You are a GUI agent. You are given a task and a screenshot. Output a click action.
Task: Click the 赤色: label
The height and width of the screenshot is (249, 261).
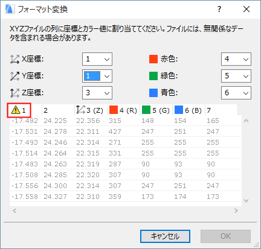[169, 59]
